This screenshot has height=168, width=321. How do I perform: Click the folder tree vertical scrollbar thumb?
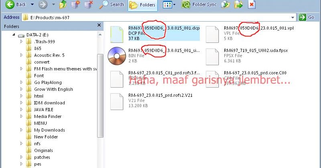click(100, 96)
